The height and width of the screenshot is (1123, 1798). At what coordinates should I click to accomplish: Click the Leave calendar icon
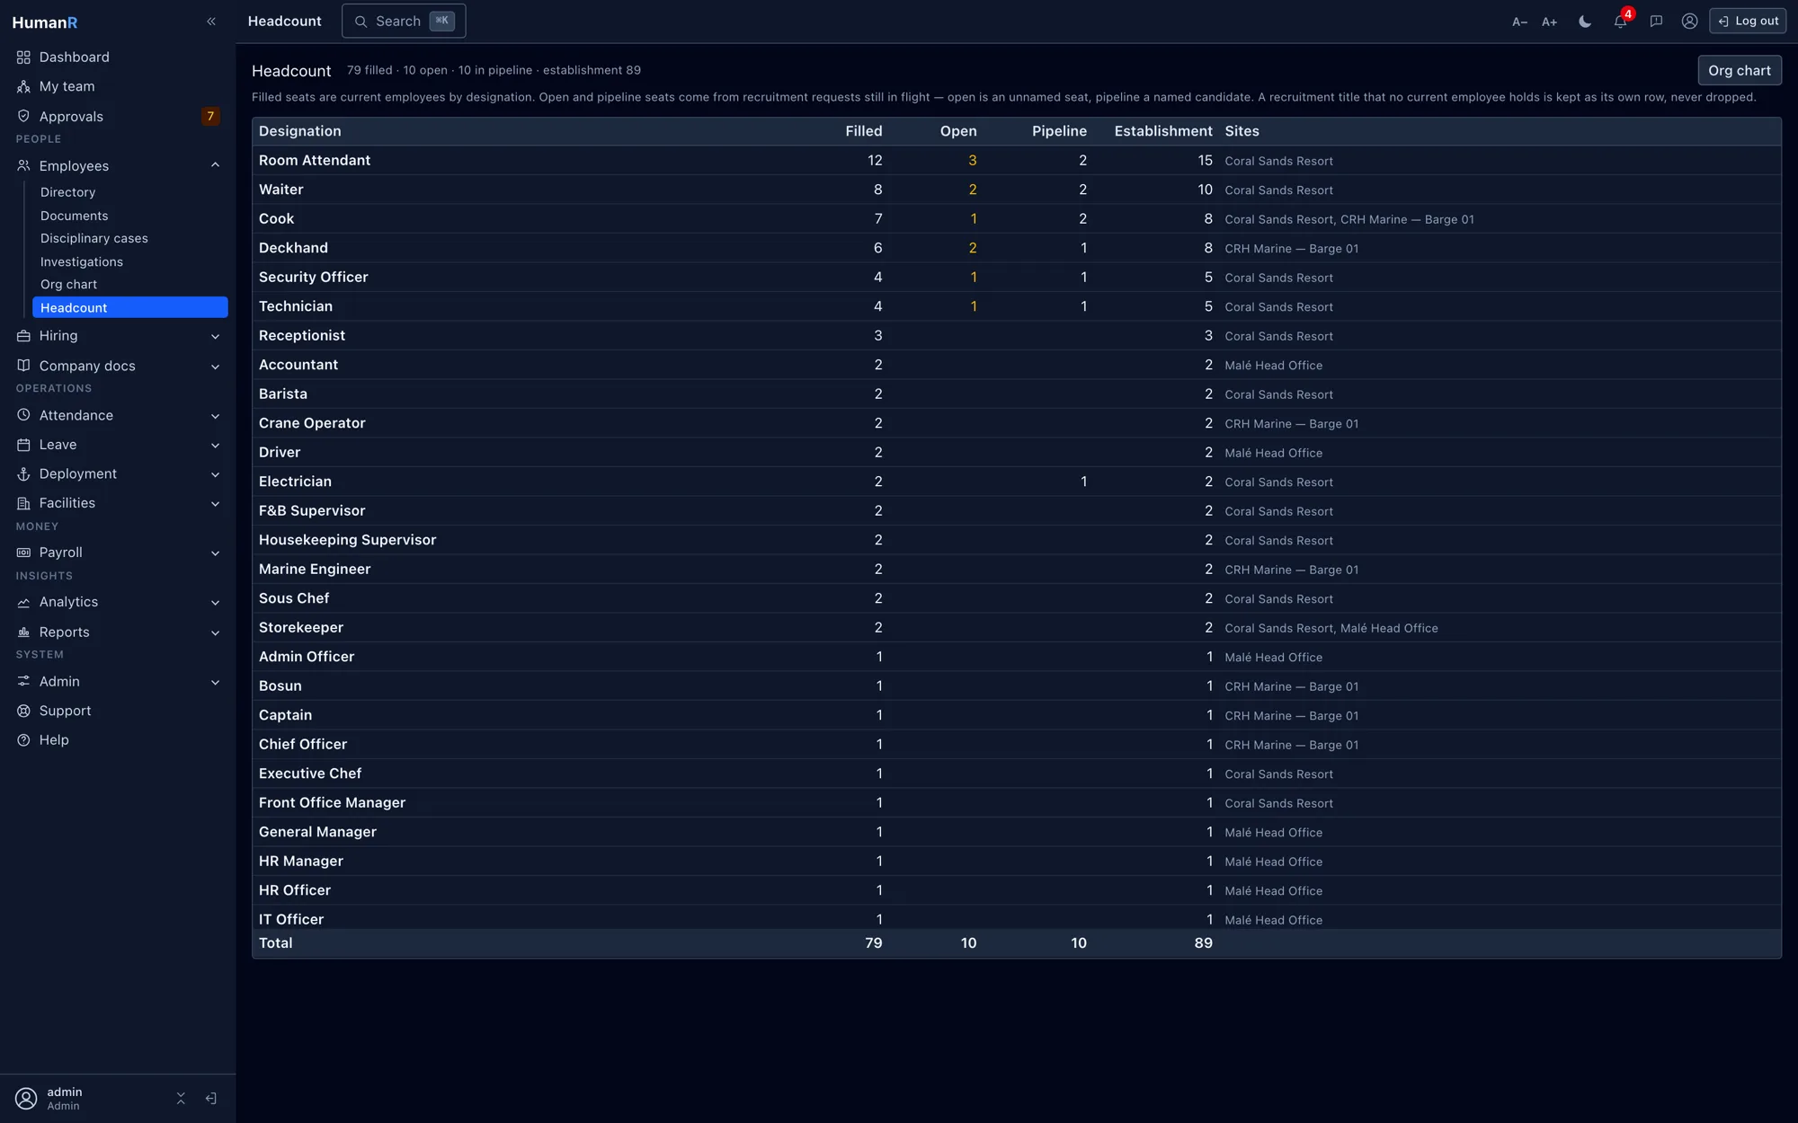(x=23, y=445)
